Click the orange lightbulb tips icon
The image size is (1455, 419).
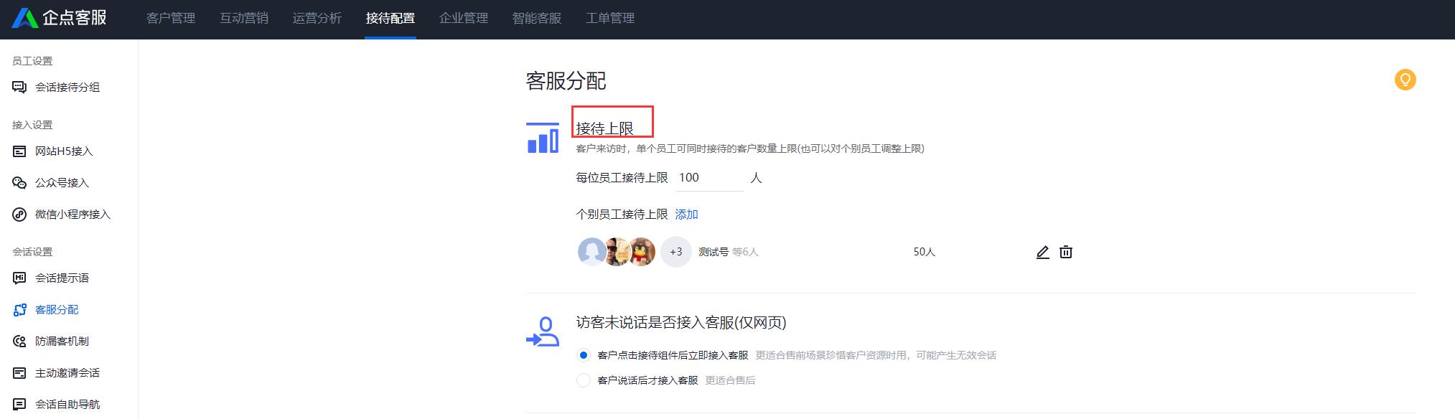tap(1405, 80)
